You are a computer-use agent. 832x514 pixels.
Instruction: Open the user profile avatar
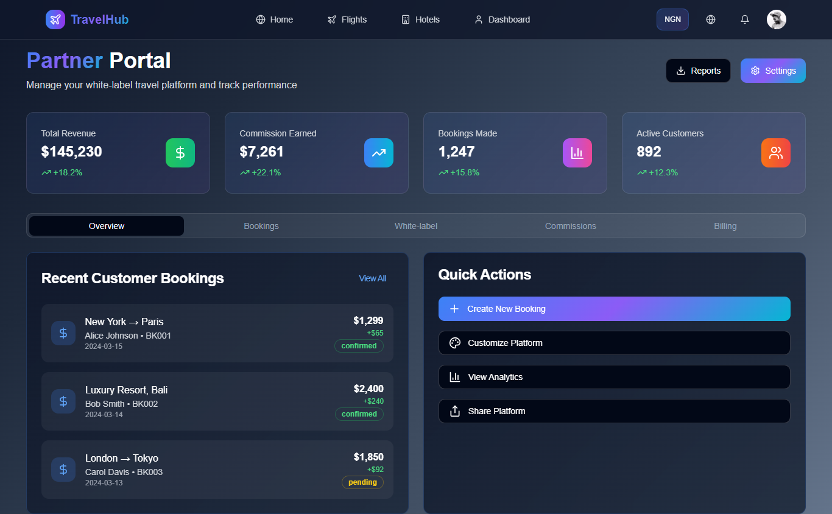776,19
